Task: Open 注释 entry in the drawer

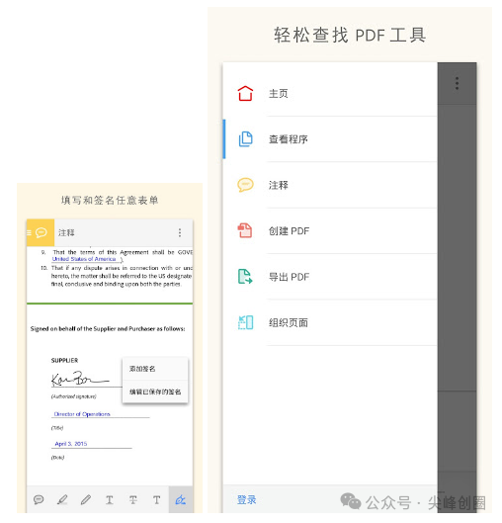Action: [x=330, y=185]
